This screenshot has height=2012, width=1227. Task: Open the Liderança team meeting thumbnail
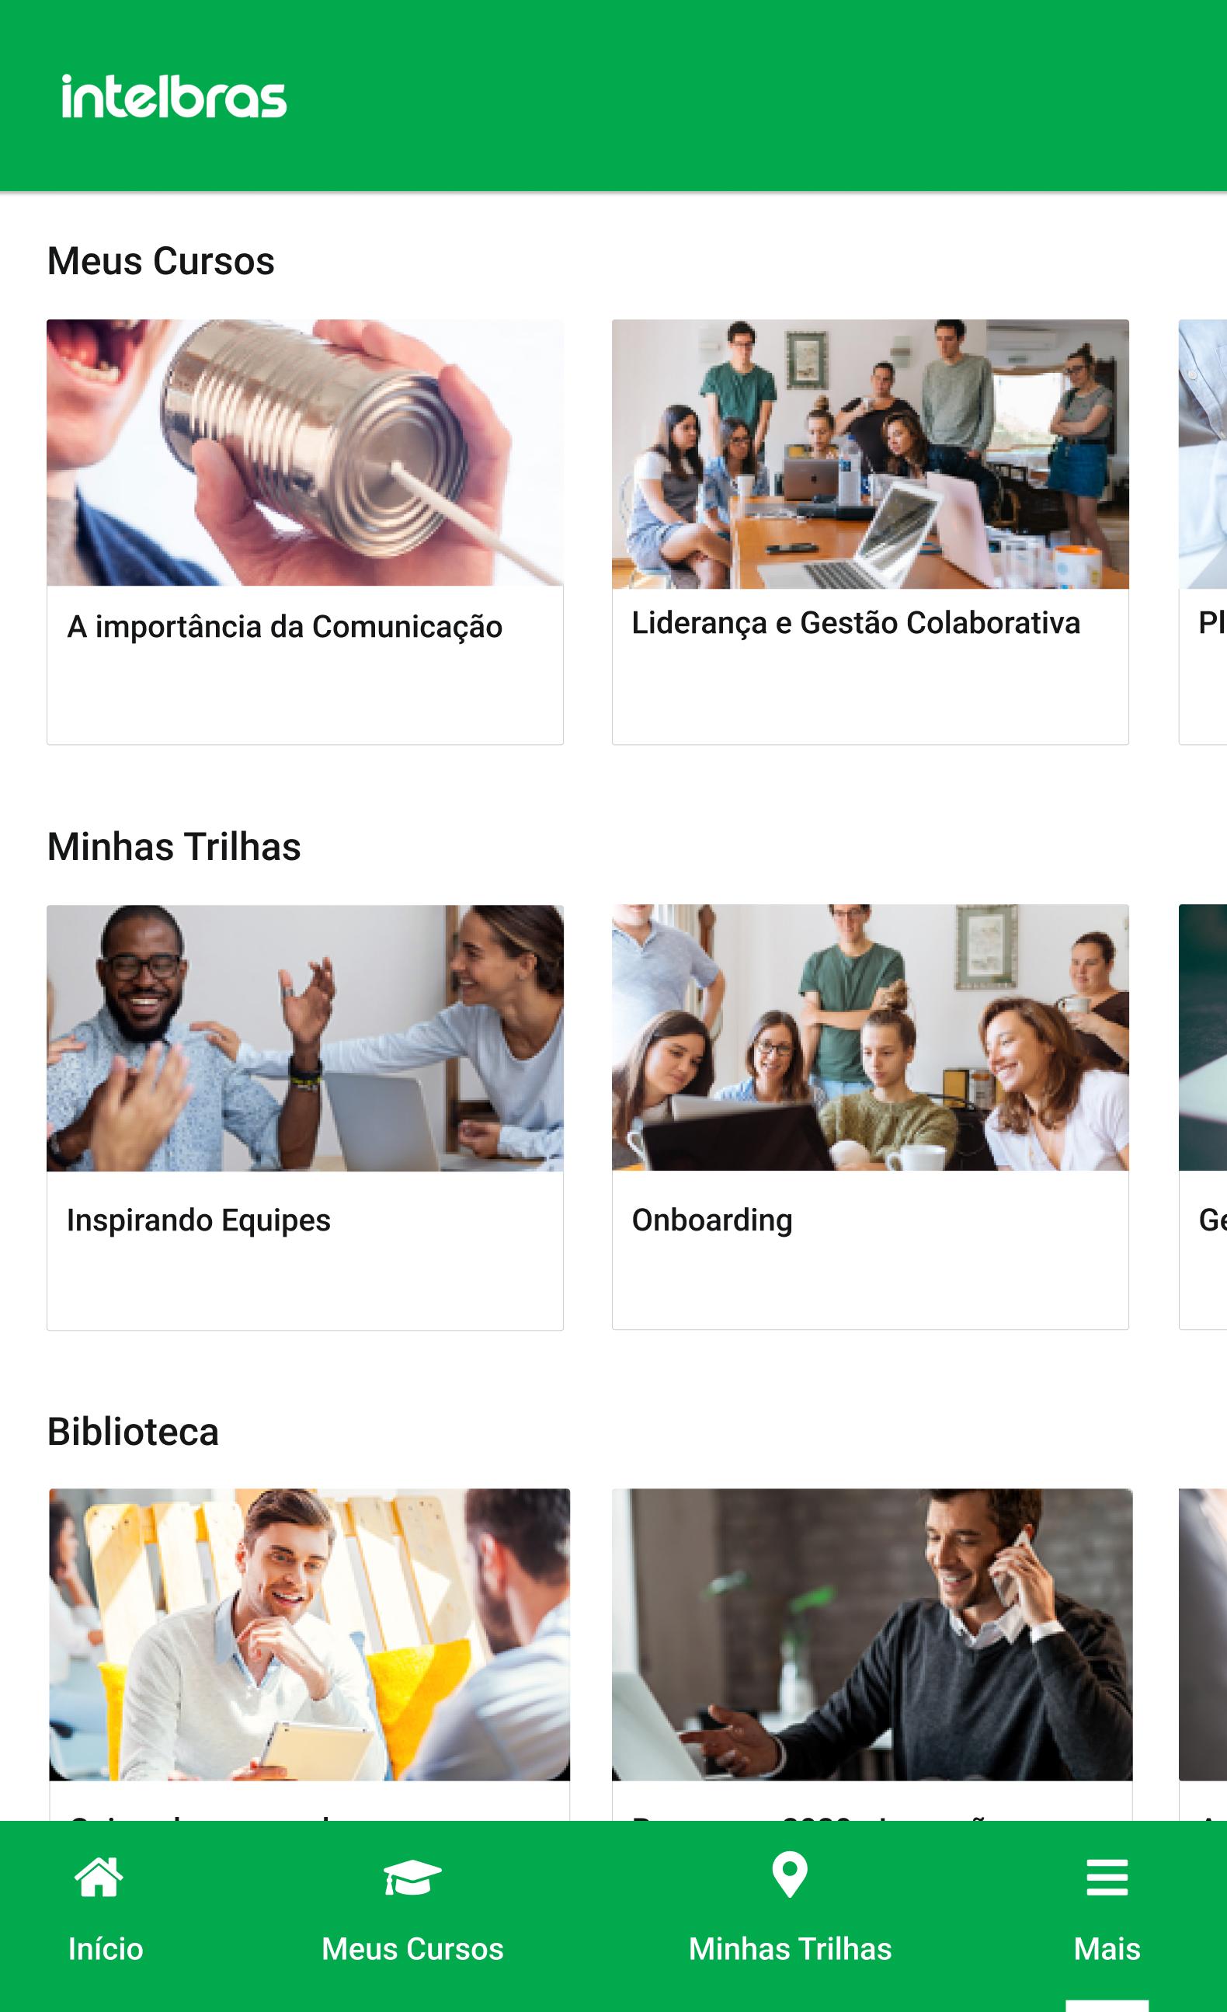(871, 453)
